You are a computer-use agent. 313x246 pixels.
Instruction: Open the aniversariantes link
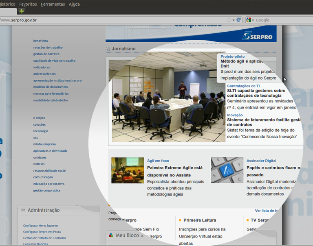pos(44,74)
